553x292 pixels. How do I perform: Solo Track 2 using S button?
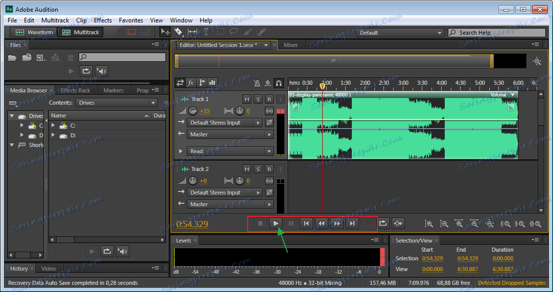point(258,169)
